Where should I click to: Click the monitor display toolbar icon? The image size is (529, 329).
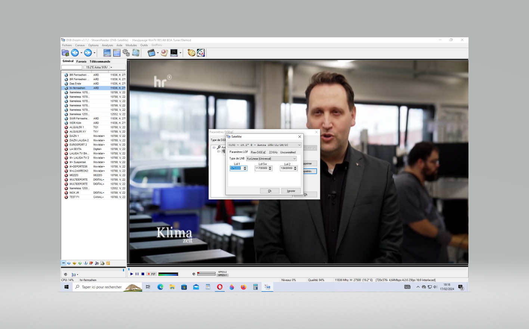coord(107,53)
